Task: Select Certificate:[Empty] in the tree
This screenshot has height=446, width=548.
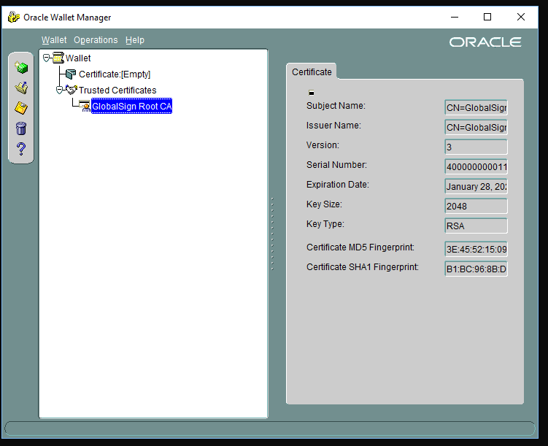Action: 115,74
